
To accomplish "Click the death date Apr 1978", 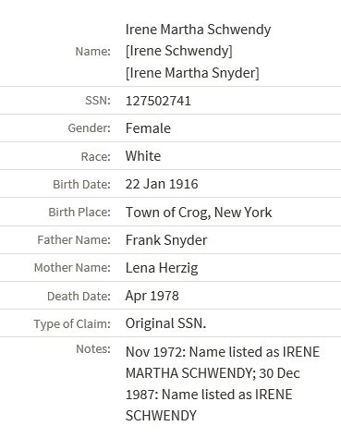I will coord(152,296).
